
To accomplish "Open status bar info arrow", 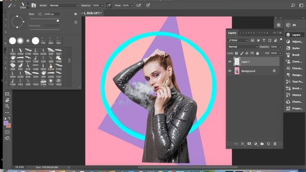I will (x=68, y=167).
